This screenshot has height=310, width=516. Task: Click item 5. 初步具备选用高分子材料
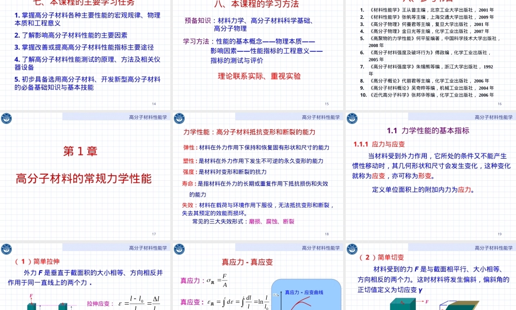click(x=88, y=83)
